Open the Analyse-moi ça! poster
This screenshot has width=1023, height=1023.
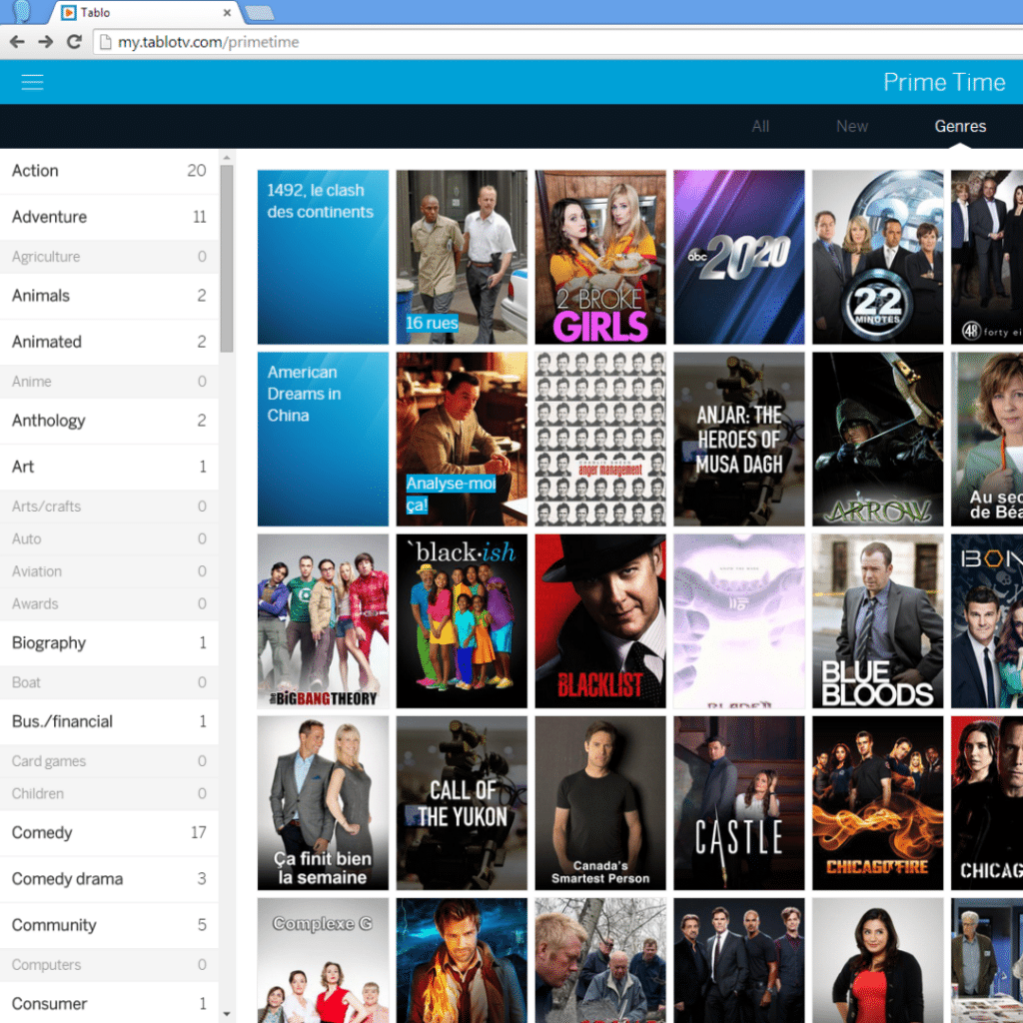click(462, 440)
